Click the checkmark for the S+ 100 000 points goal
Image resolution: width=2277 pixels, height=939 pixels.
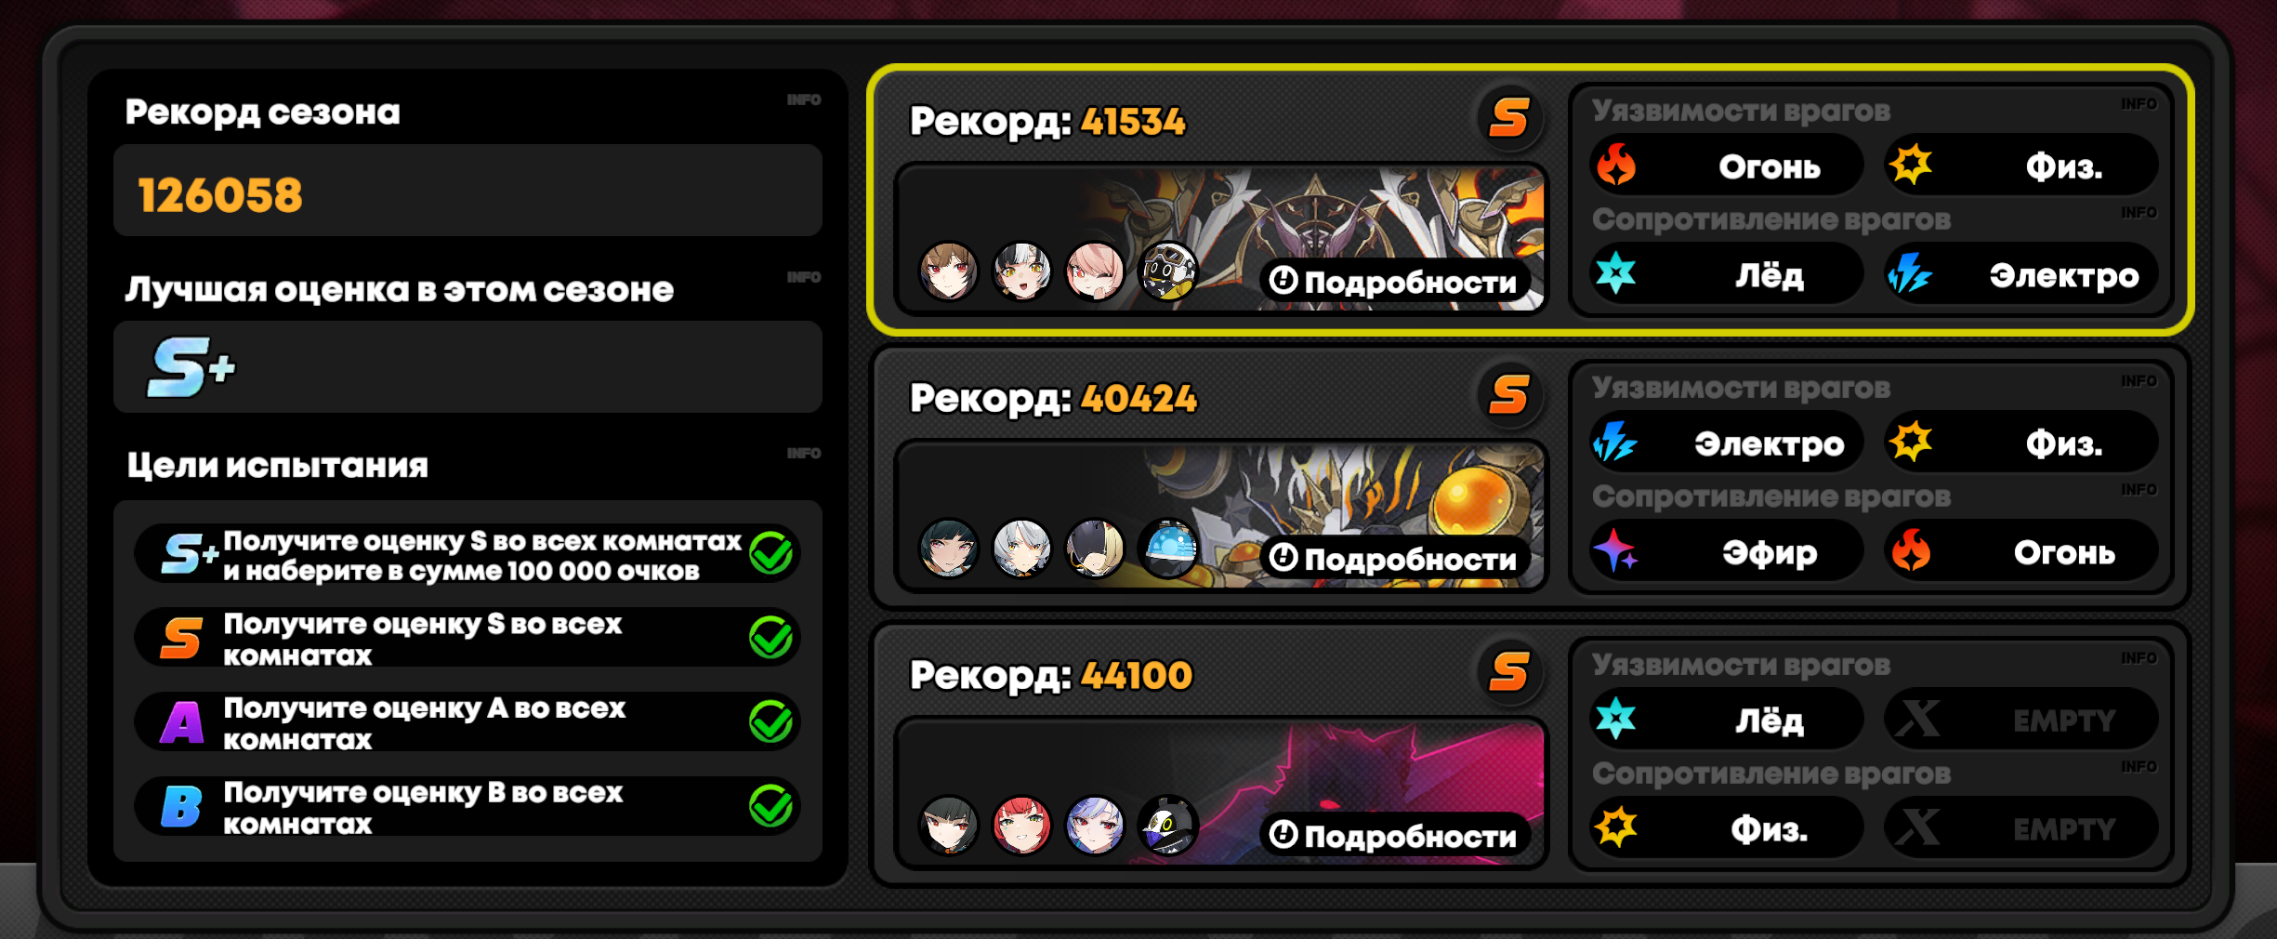771,554
